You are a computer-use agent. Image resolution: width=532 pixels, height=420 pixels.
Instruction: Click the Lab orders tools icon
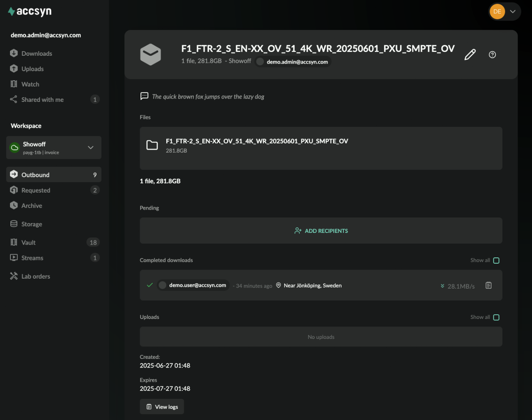(14, 276)
